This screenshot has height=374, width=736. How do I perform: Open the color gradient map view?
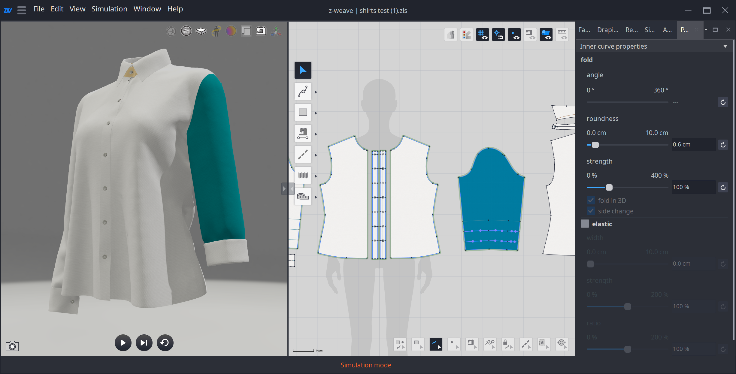coord(231,31)
